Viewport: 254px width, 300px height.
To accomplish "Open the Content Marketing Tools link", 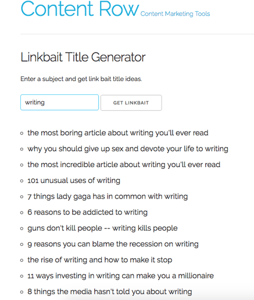I will tap(175, 14).
